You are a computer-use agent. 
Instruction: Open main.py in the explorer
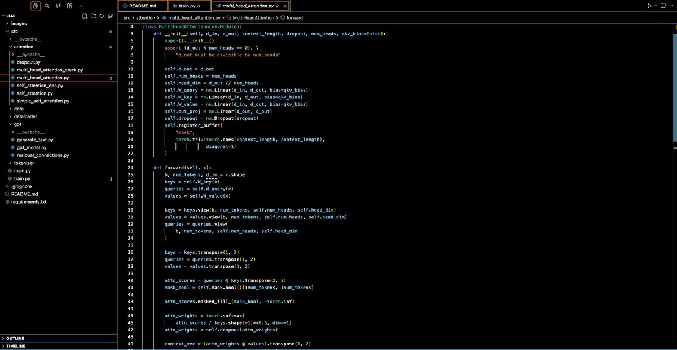[x=59, y=170]
